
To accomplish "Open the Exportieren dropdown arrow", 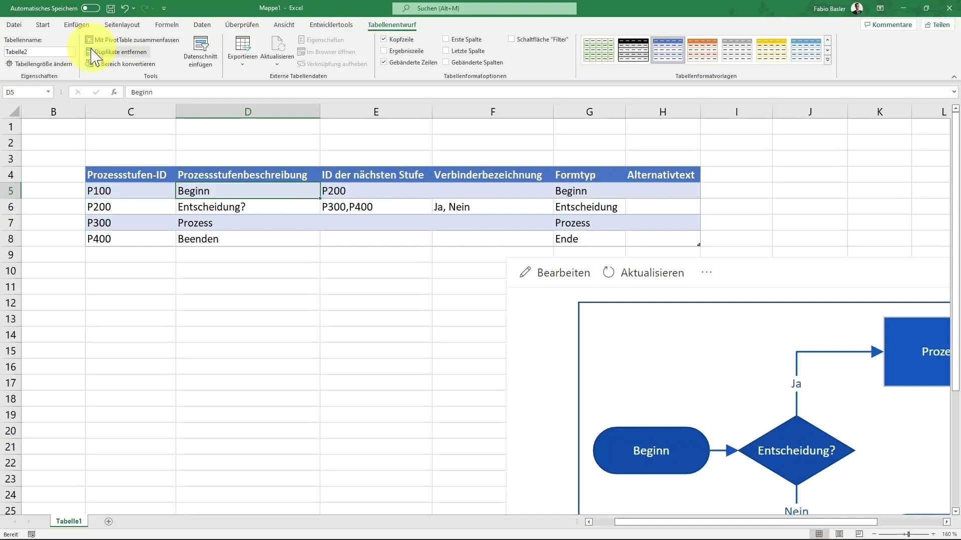I will [x=243, y=64].
